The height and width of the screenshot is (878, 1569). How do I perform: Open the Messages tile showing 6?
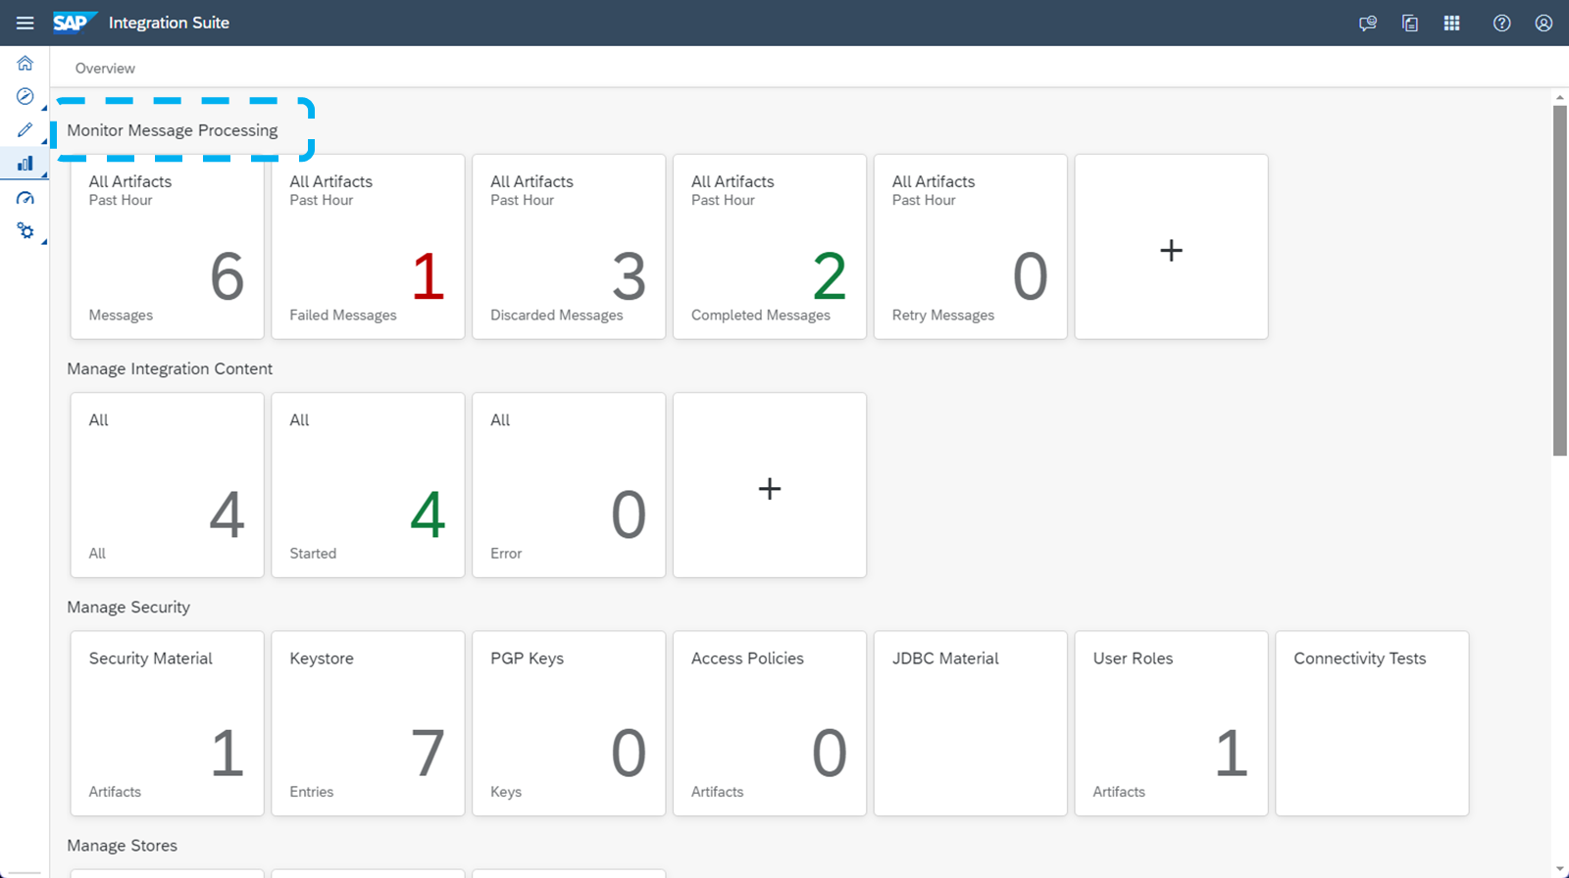(168, 247)
